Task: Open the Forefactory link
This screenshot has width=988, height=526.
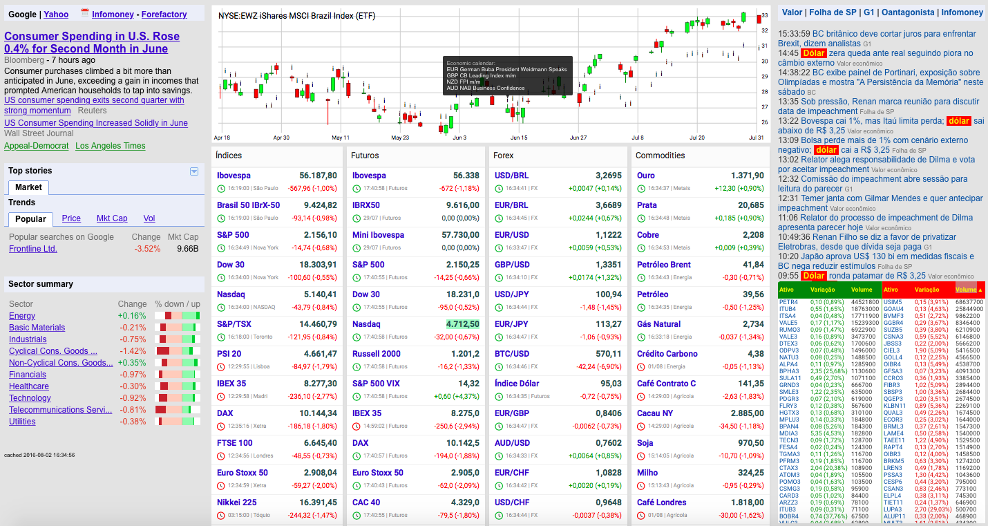Action: point(164,14)
